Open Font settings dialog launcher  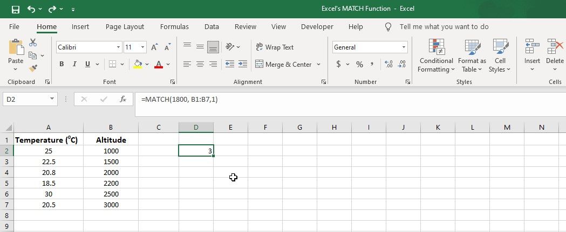coord(173,82)
